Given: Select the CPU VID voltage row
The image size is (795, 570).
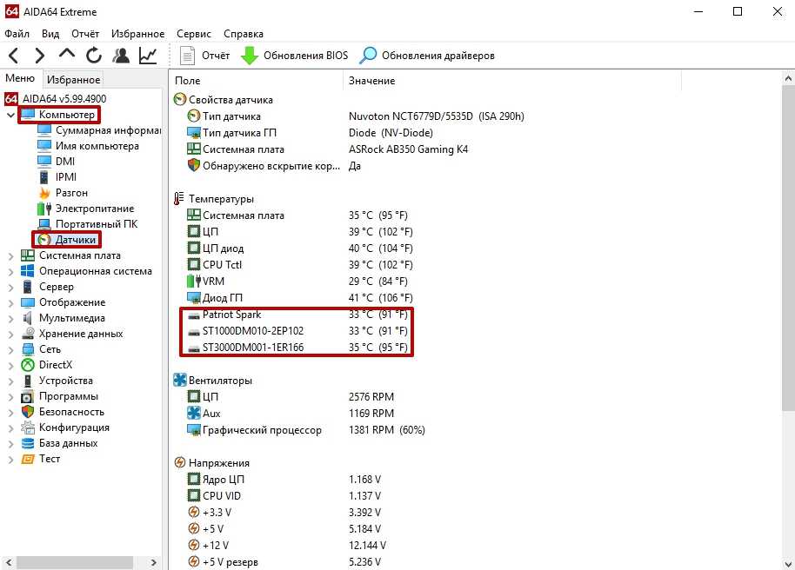Looking at the screenshot, I should [284, 495].
